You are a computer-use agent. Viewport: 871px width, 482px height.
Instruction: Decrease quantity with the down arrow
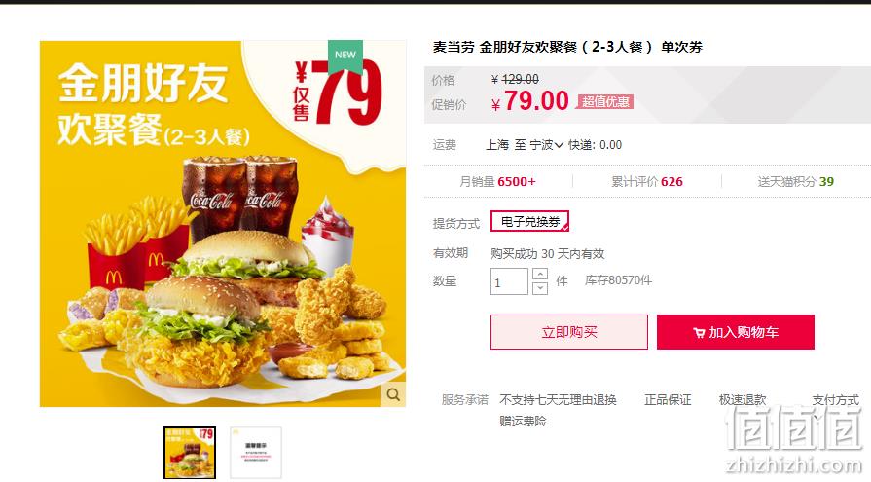click(x=540, y=288)
